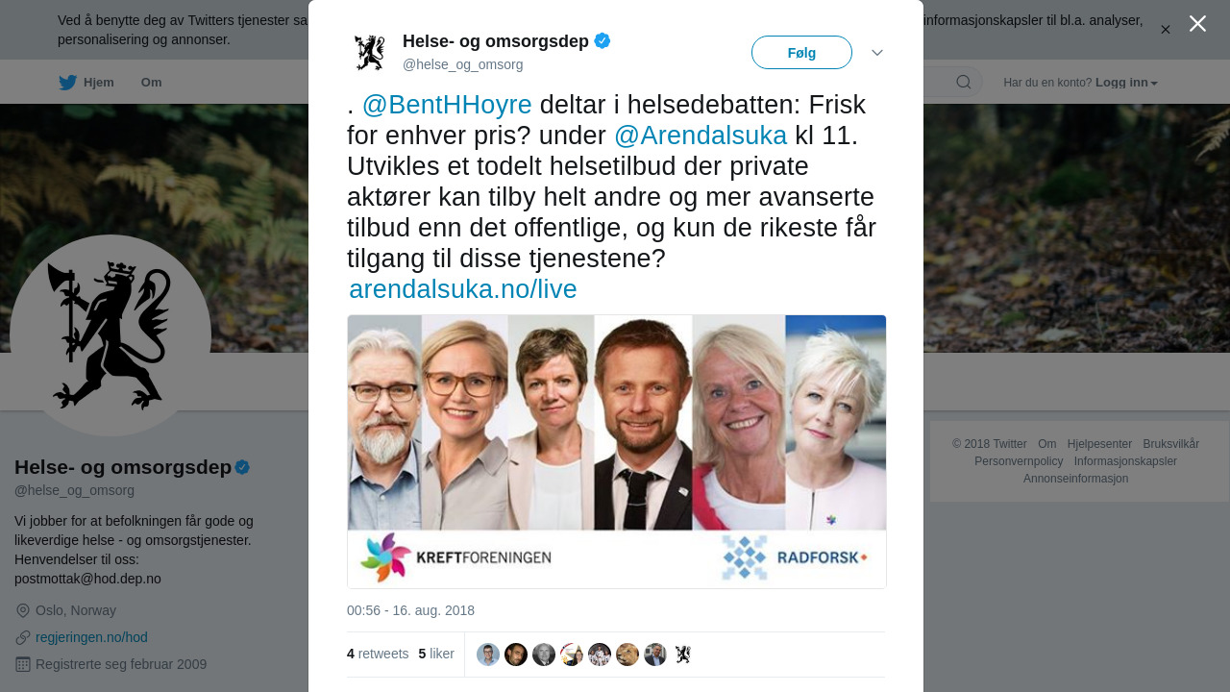Dismiss the cookie notice banner
Screen dimensions: 1230x692
1166,30
